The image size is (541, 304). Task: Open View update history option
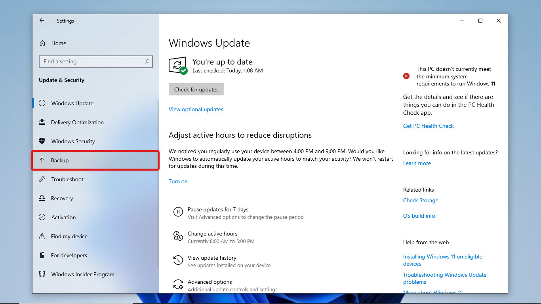[212, 258]
